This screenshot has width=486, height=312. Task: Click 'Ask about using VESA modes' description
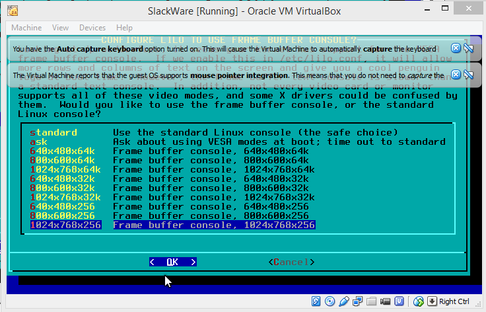click(x=279, y=141)
